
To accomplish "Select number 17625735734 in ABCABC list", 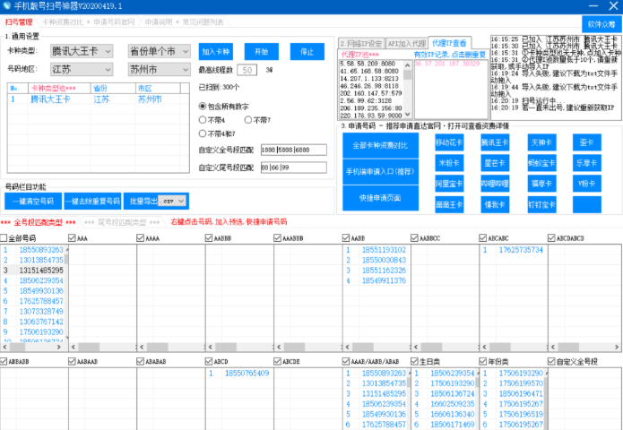I will coord(521,250).
